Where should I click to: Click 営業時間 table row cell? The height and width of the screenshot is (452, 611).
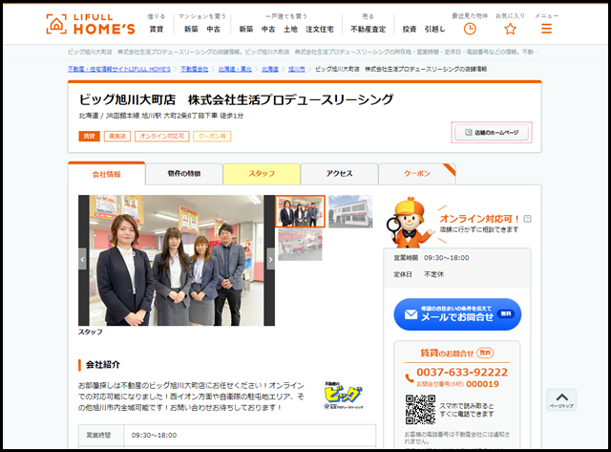(101, 435)
